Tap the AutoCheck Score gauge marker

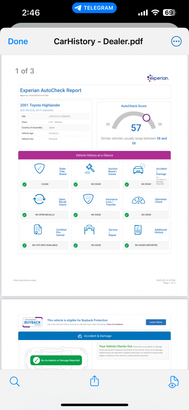[x=146, y=118]
